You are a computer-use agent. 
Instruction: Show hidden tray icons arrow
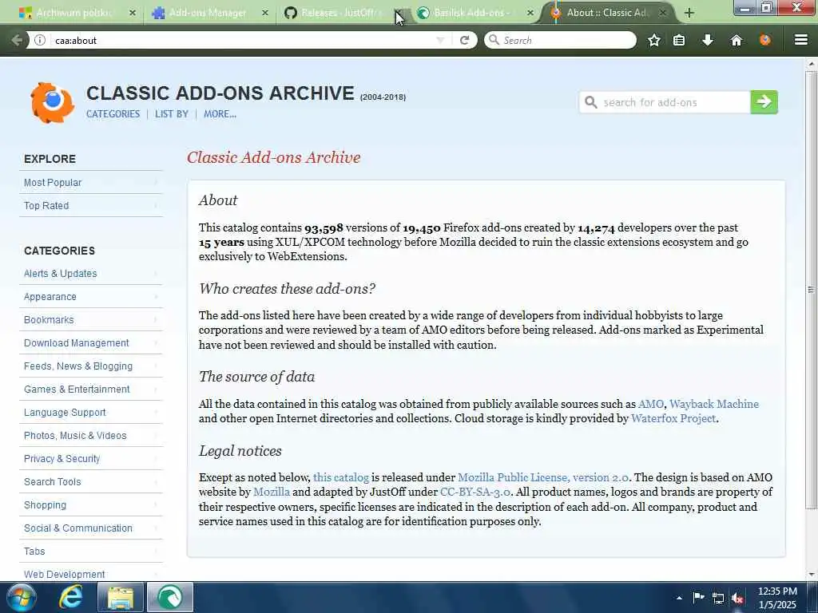point(679,598)
